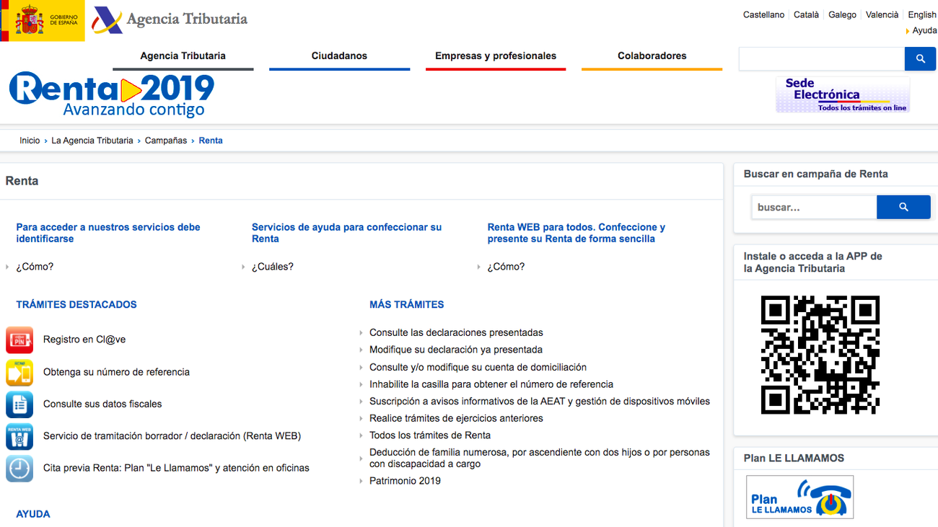Click the Agencia Tributaria logo
This screenshot has height=527, width=938.
click(170, 19)
